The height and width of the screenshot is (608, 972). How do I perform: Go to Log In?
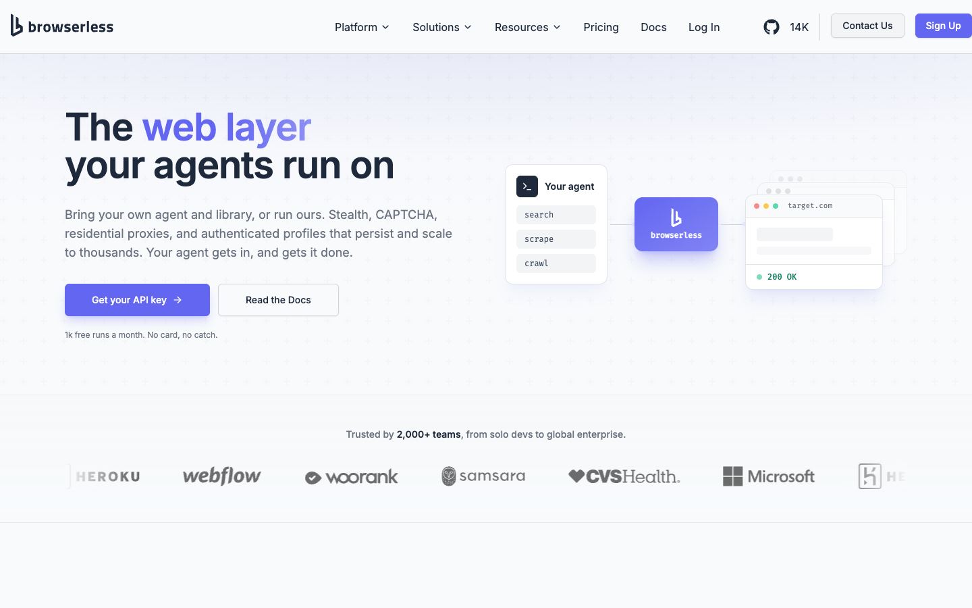point(704,27)
